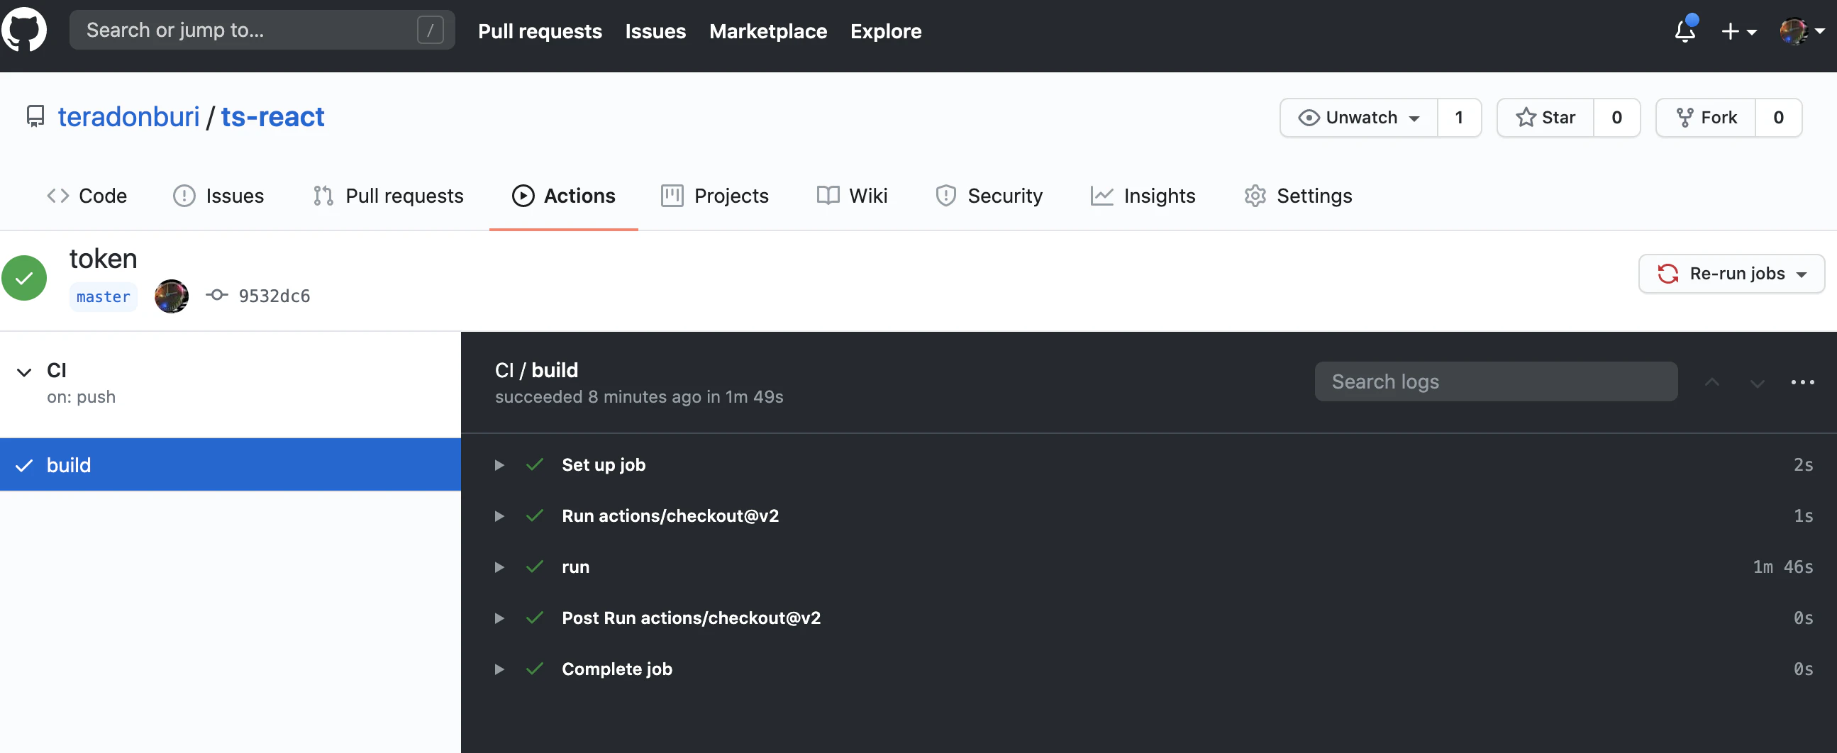
Task: Open commit 9532dc6
Action: coord(274,296)
